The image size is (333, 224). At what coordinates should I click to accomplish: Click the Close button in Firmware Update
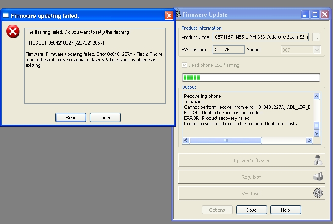pyautogui.click(x=251, y=210)
